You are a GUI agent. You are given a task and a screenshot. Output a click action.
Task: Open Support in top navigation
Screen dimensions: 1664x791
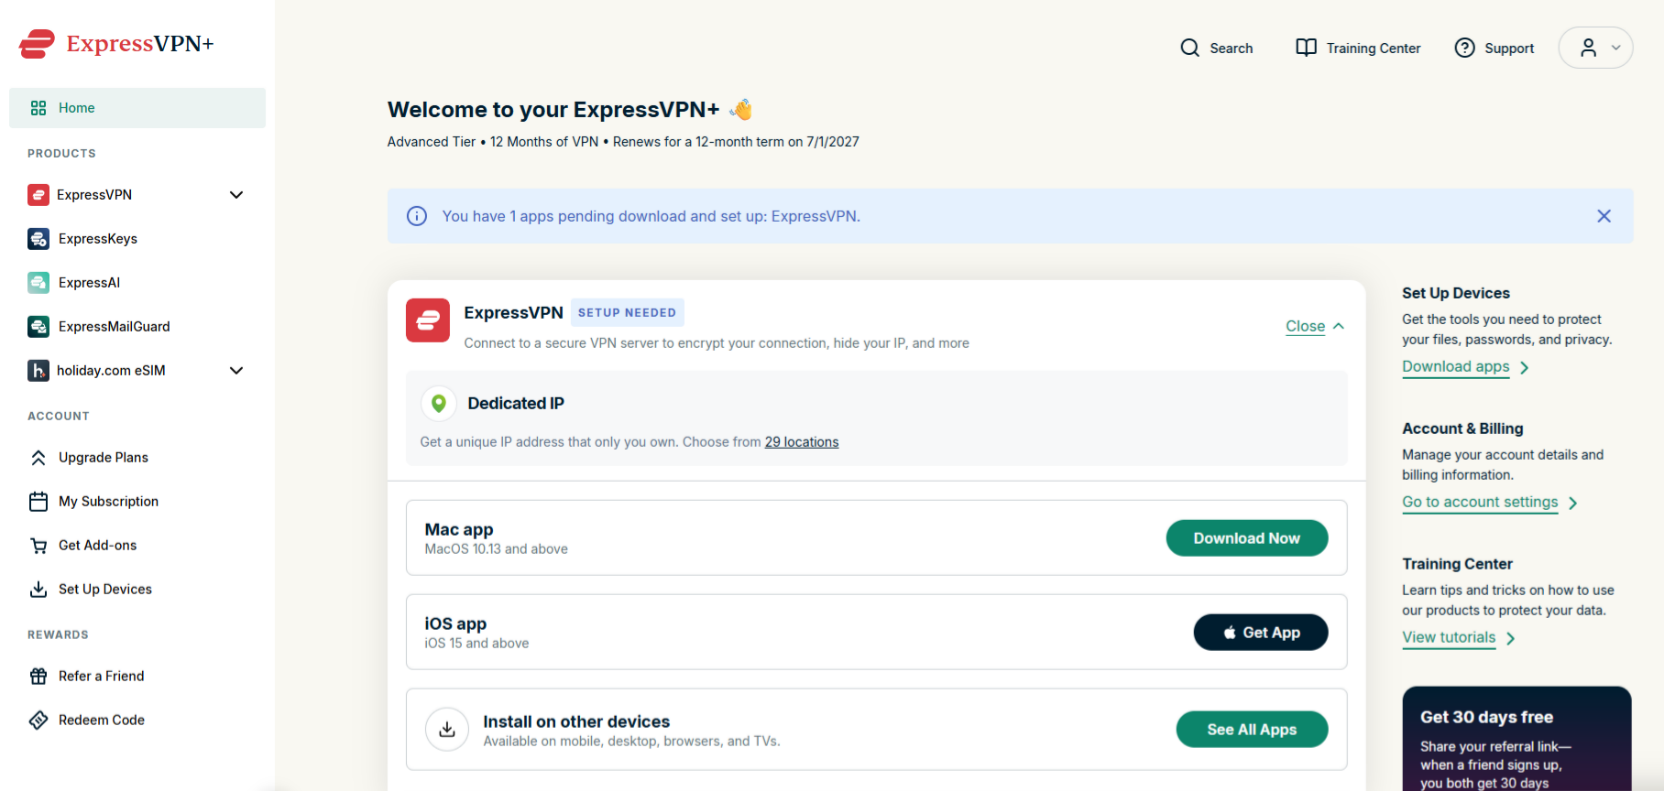(1494, 48)
